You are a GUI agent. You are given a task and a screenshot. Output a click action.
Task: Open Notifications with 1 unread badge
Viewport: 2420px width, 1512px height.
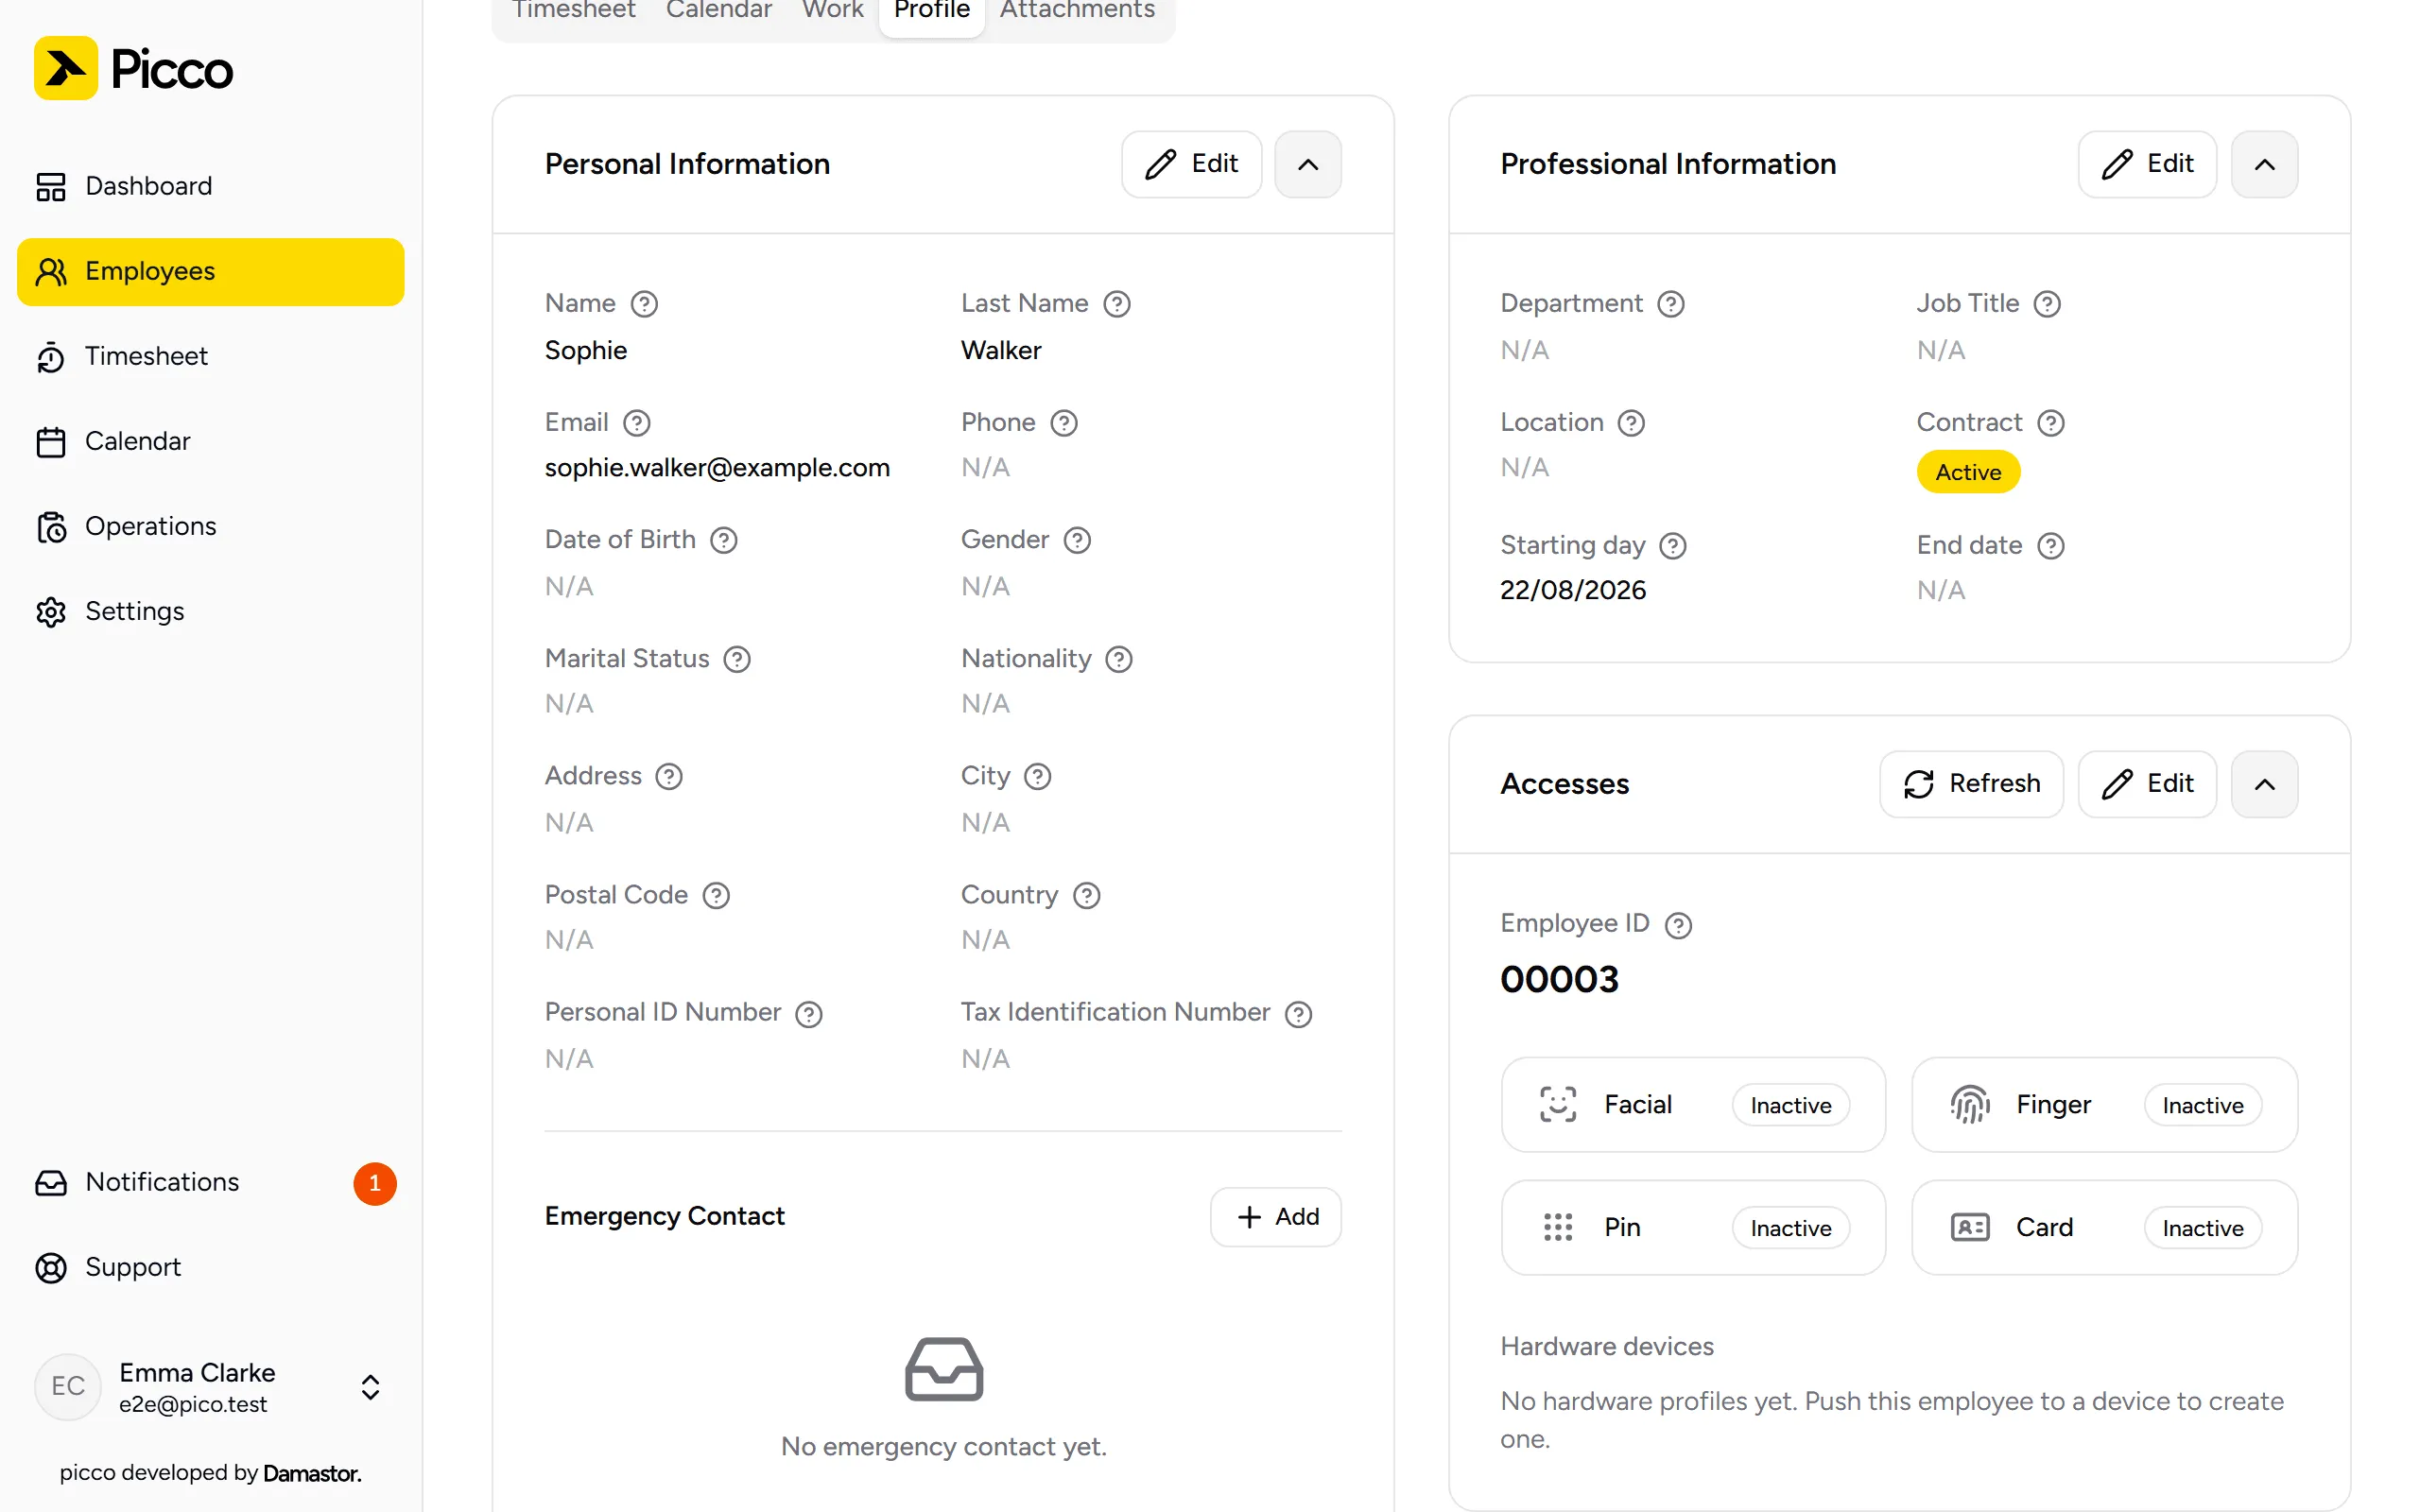coord(211,1183)
